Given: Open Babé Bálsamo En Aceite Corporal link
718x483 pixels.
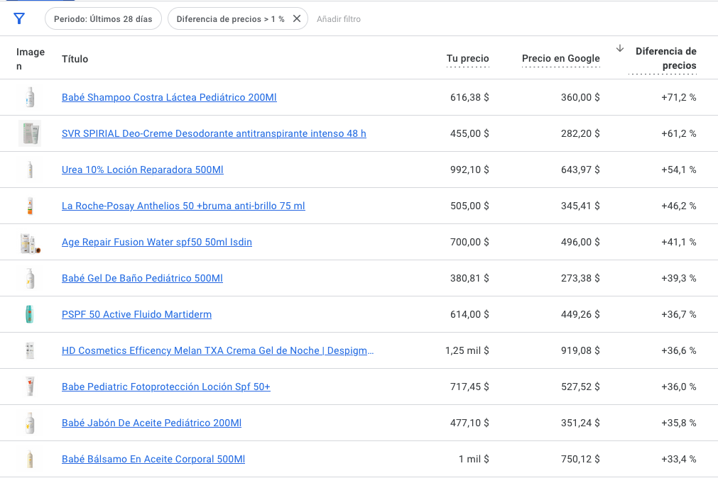Looking at the screenshot, I should point(153,459).
